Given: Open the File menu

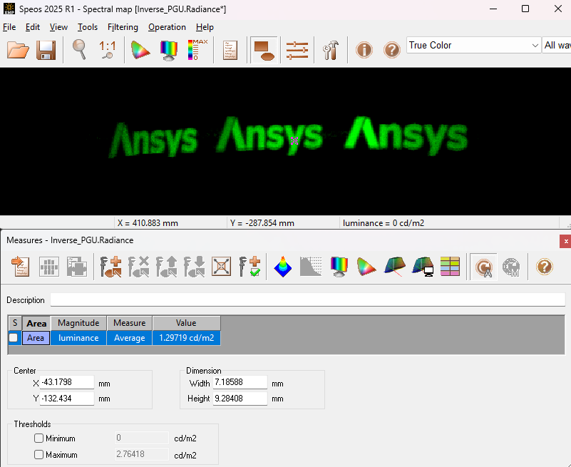Looking at the screenshot, I should (x=9, y=27).
